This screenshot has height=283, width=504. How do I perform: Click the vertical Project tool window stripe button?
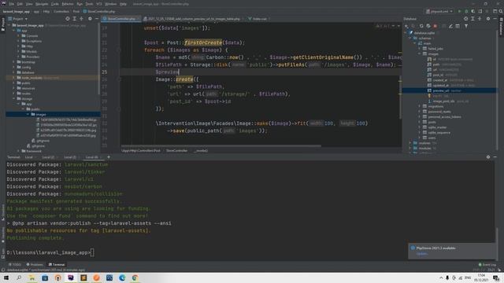coord(3,24)
